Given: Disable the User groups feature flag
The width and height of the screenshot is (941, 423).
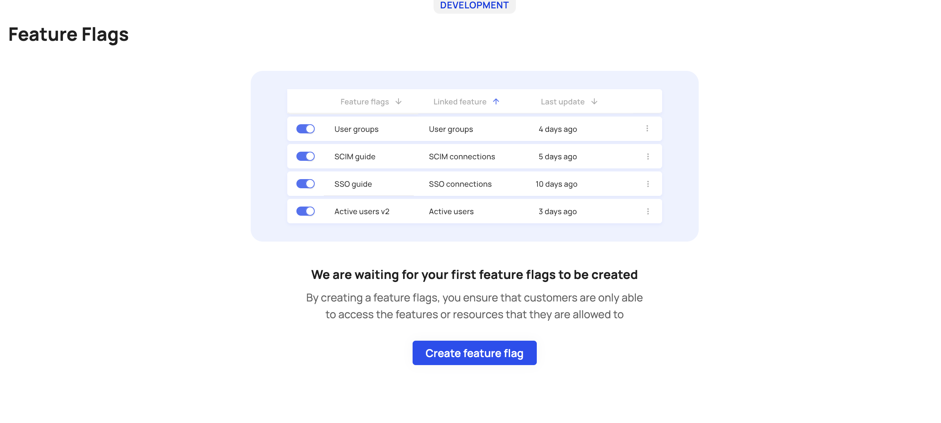Looking at the screenshot, I should point(306,129).
